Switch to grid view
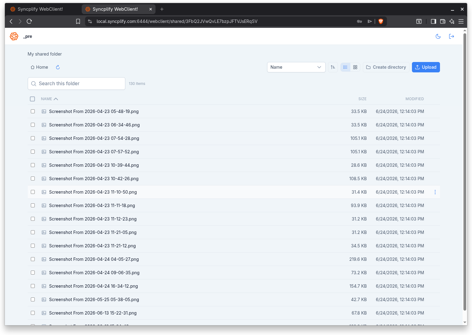The image size is (472, 335). point(355,67)
